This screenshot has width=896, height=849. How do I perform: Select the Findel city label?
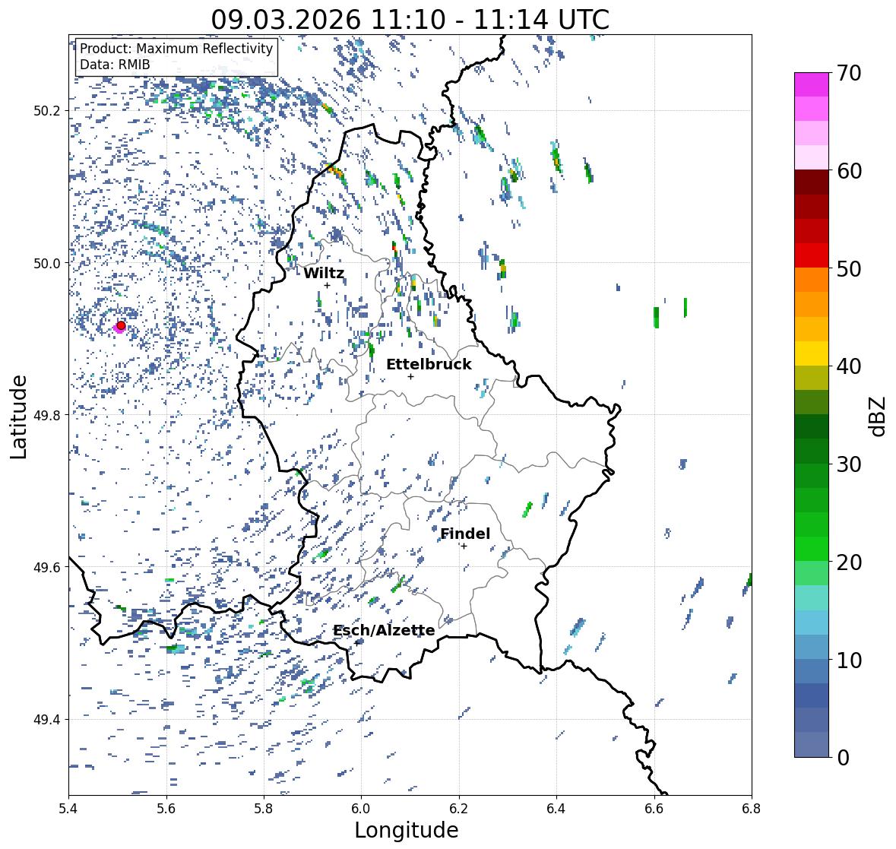tap(465, 534)
